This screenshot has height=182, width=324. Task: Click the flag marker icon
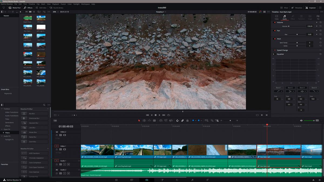tap(193, 121)
